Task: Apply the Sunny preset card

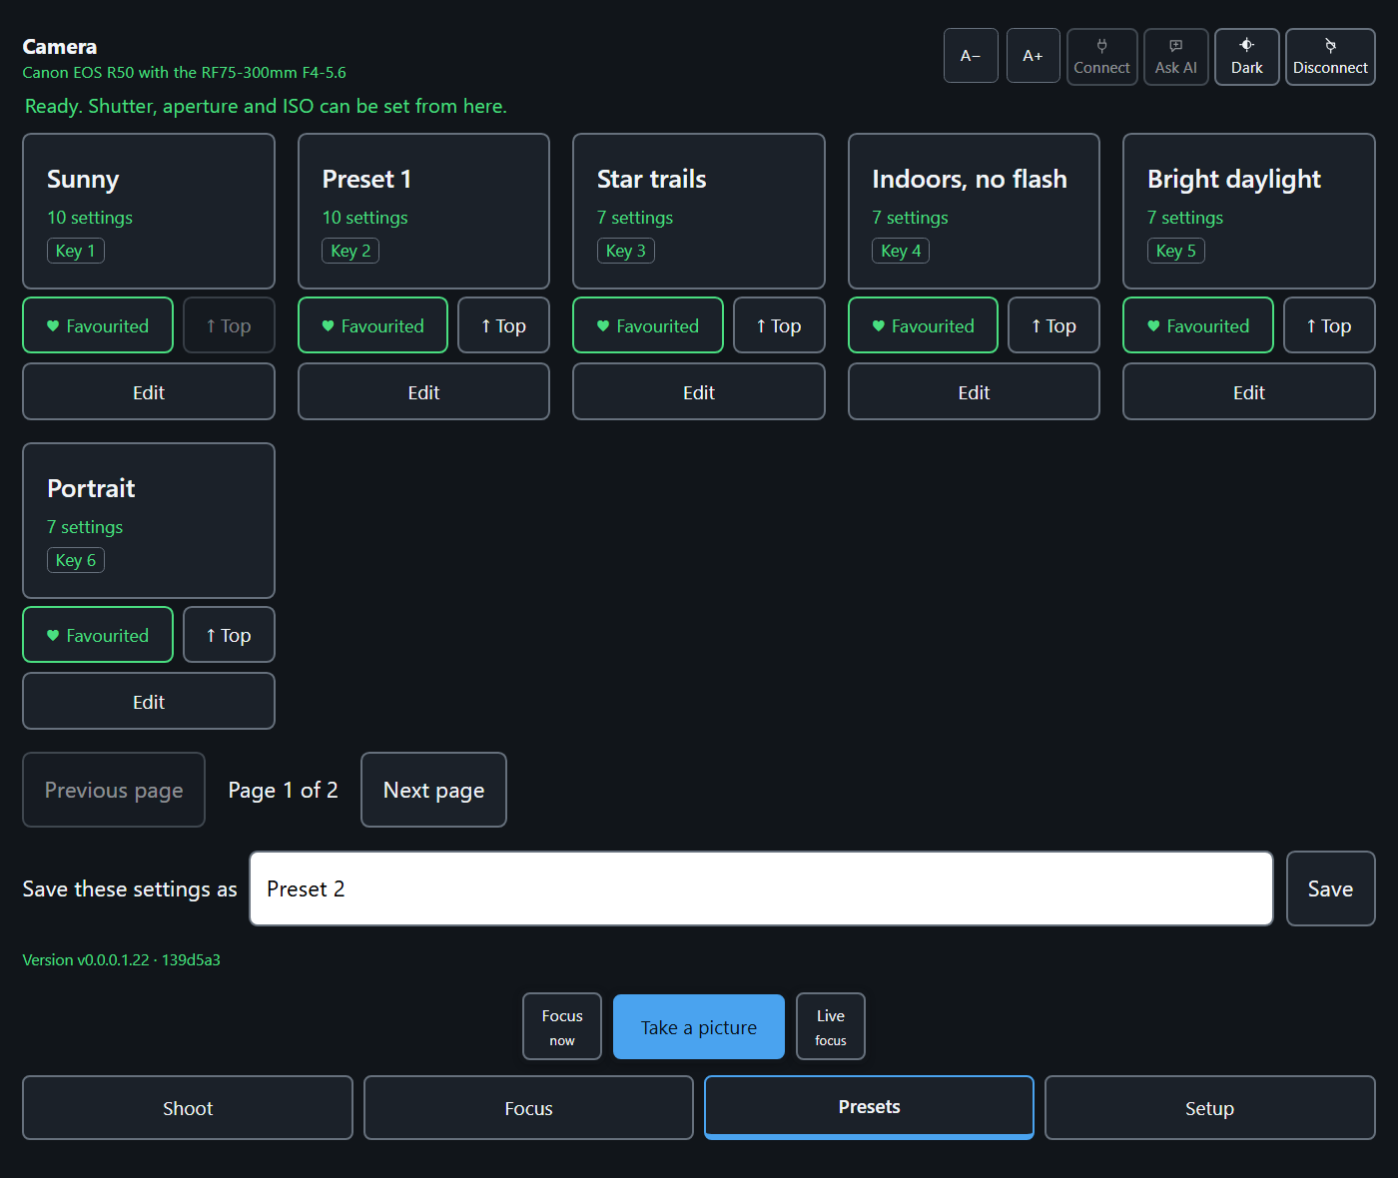Action: (149, 212)
